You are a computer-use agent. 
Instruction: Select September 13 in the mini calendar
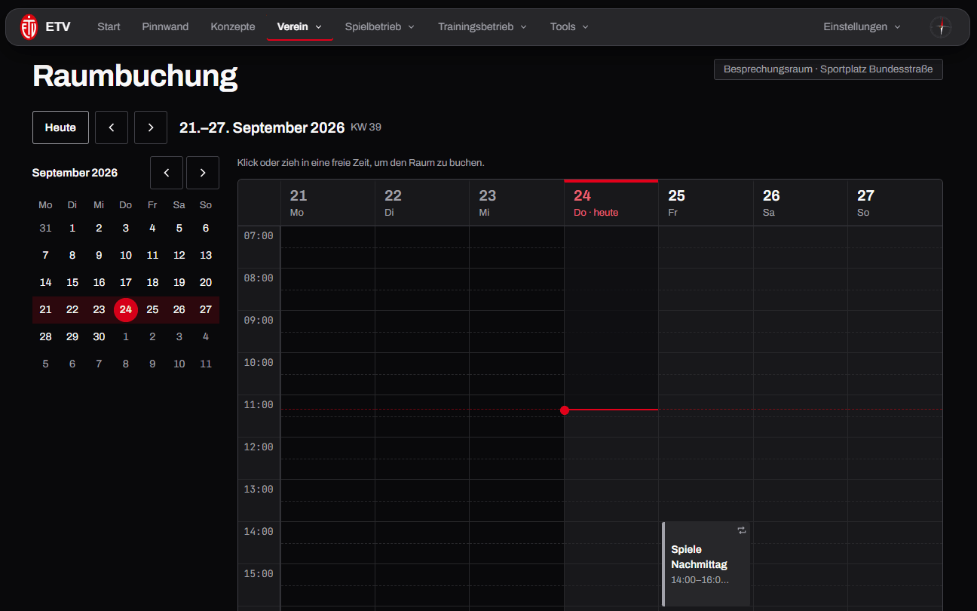(x=206, y=256)
